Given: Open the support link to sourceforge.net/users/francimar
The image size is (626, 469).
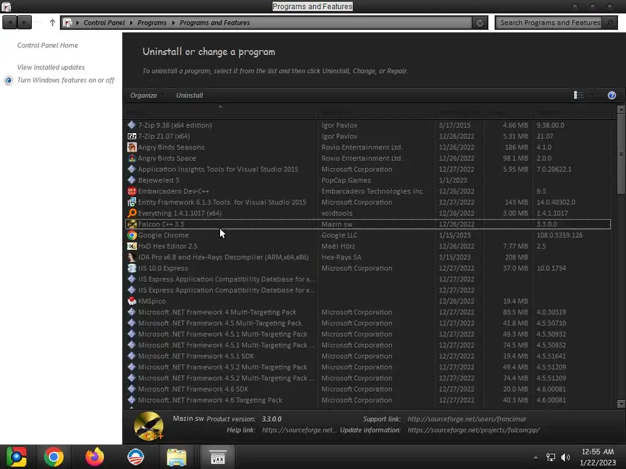Looking at the screenshot, I should point(466,419).
